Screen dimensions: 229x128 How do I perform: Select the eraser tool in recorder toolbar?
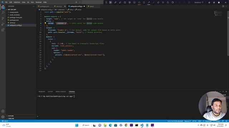[158, 2]
